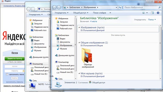
Task: Open the Почта link on Яндекс
Action: click(15, 53)
